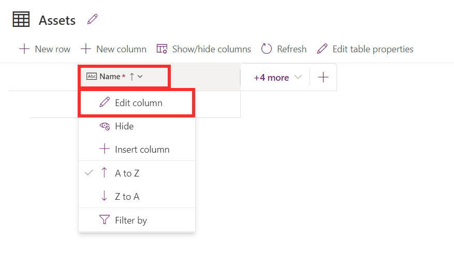Click the Assets table grid icon
This screenshot has width=454, height=266.
(x=21, y=19)
